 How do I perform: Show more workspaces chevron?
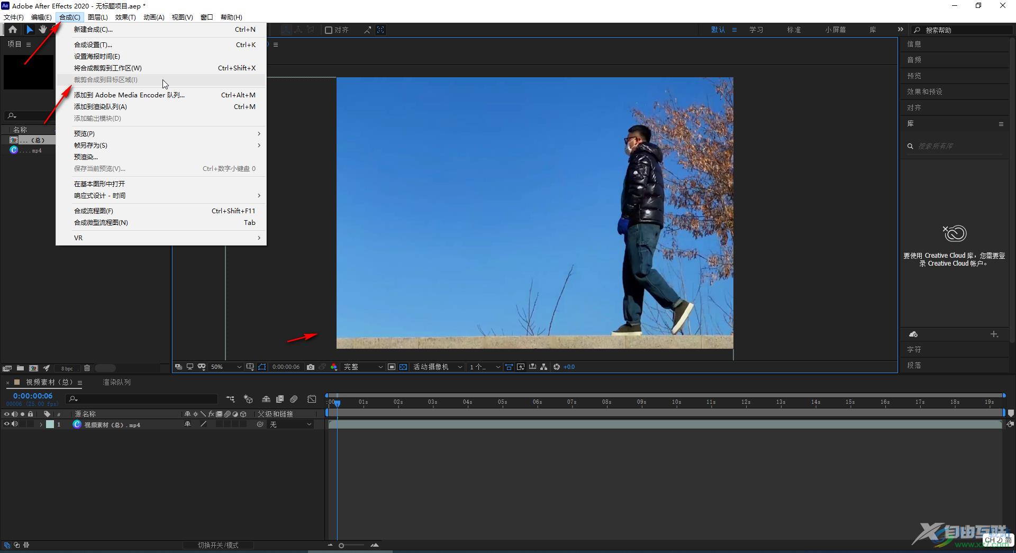click(x=900, y=30)
